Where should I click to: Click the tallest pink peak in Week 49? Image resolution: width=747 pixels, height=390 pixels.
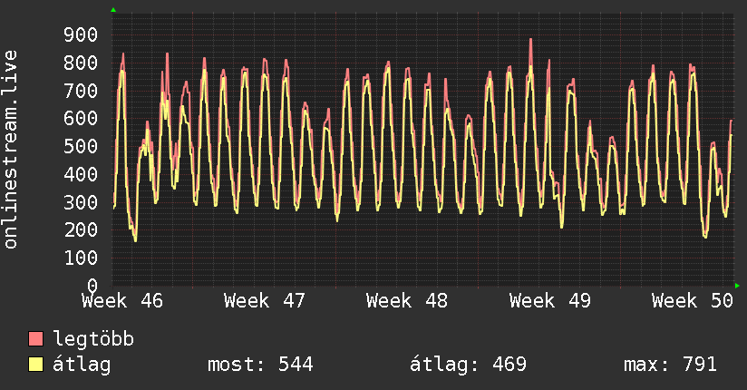pos(530,40)
